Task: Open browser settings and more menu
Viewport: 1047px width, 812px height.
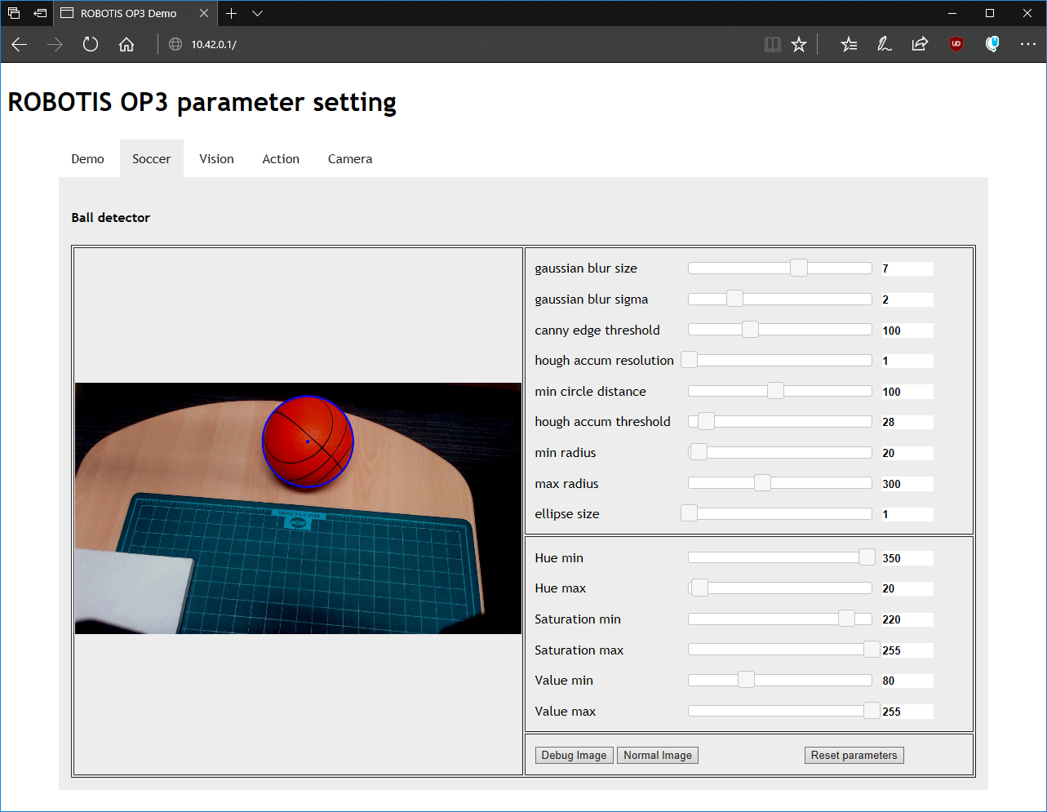Action: [1028, 45]
